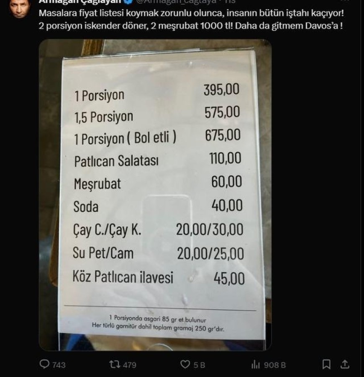Click the "1 Porsiyon ( Bol etli )" line in photo

click(x=126, y=138)
